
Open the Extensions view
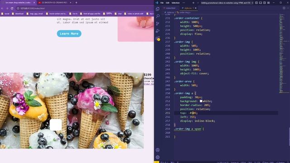pyautogui.click(x=158, y=38)
